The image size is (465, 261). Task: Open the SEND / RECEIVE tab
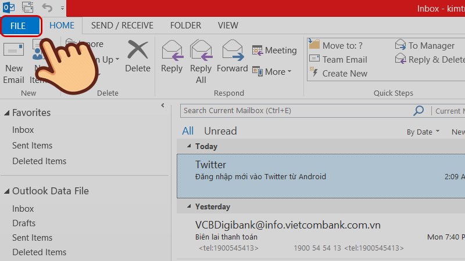tap(122, 26)
